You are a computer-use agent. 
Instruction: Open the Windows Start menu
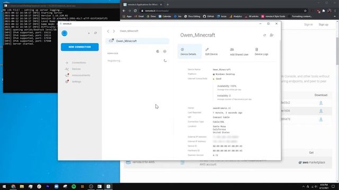[x=4, y=186]
